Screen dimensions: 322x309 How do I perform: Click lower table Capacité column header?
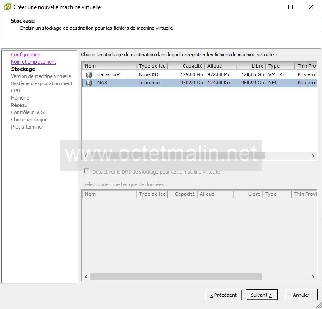point(183,194)
